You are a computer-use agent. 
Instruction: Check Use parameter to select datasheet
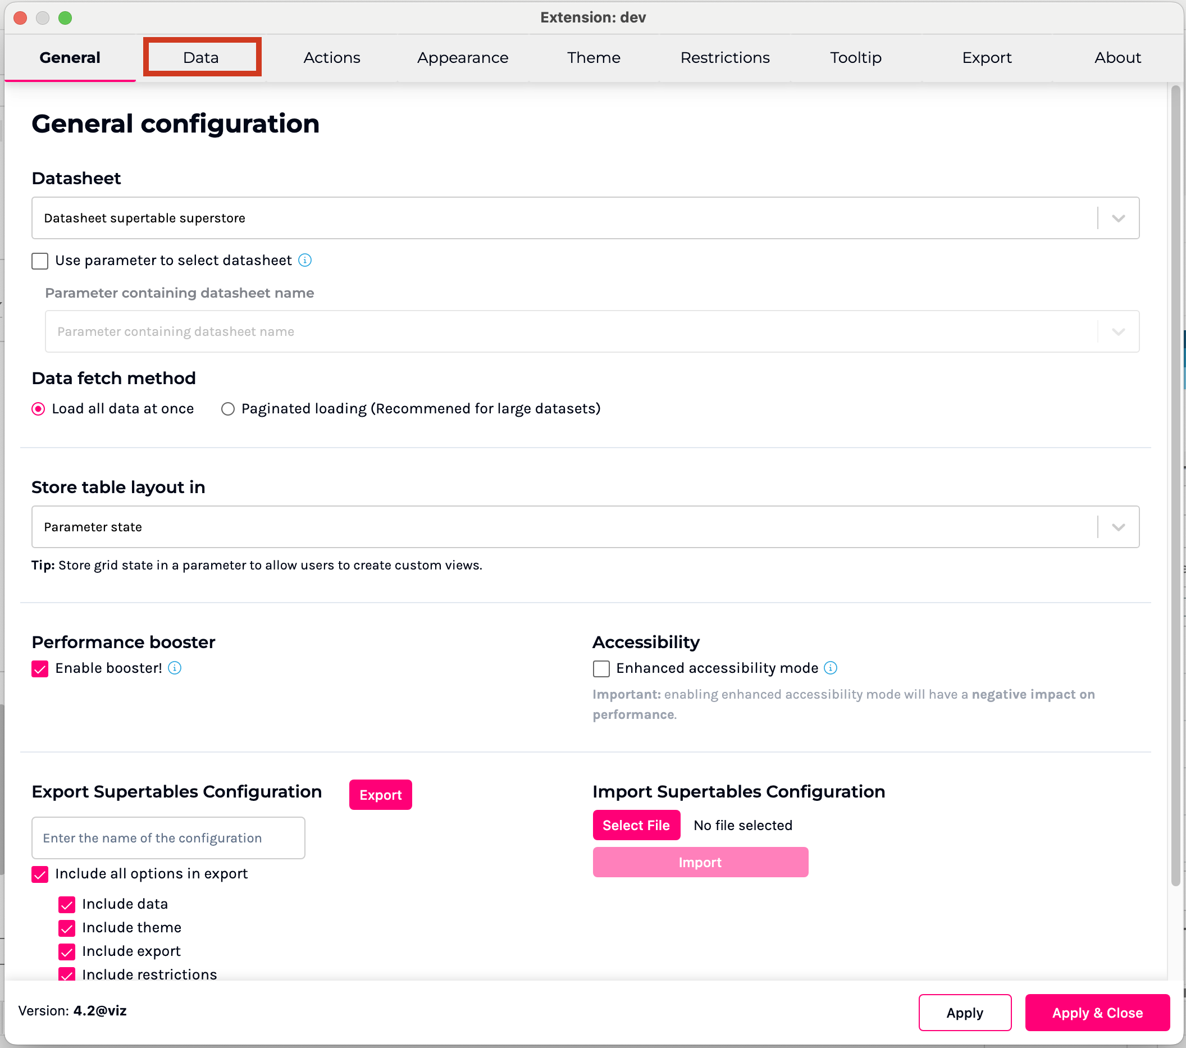[40, 261]
